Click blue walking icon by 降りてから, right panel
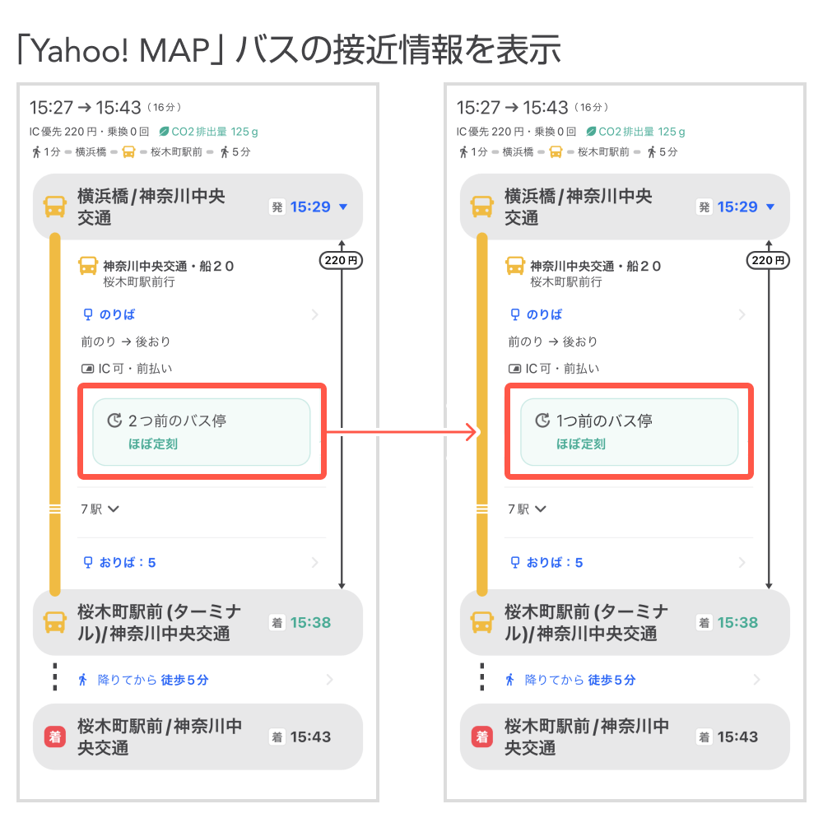 click(x=510, y=680)
